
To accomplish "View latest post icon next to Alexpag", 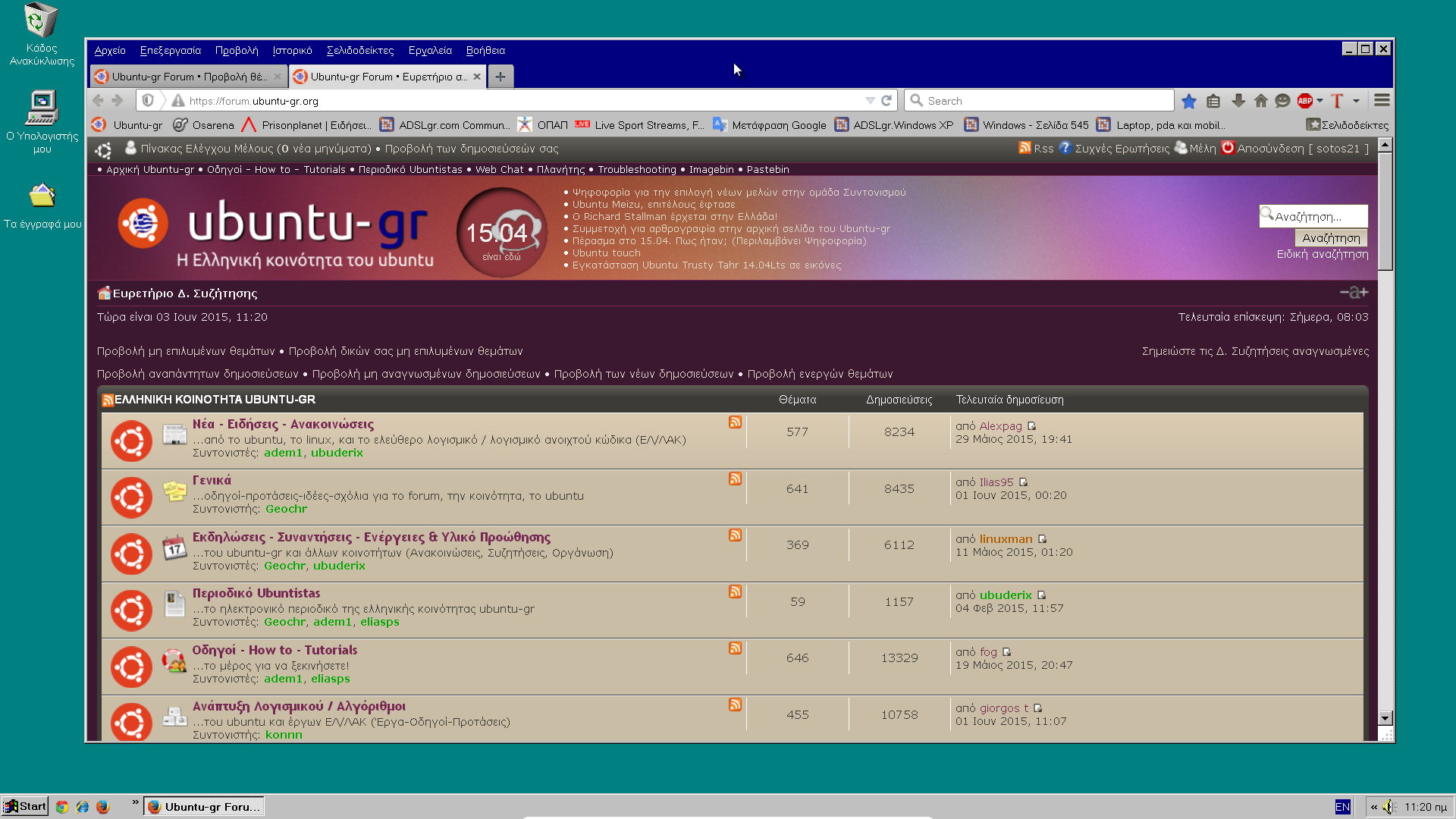I will coord(1031,426).
